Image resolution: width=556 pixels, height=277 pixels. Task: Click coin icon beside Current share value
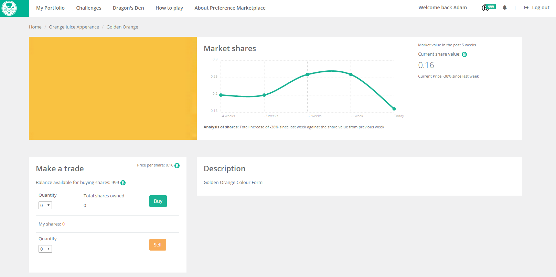point(464,54)
